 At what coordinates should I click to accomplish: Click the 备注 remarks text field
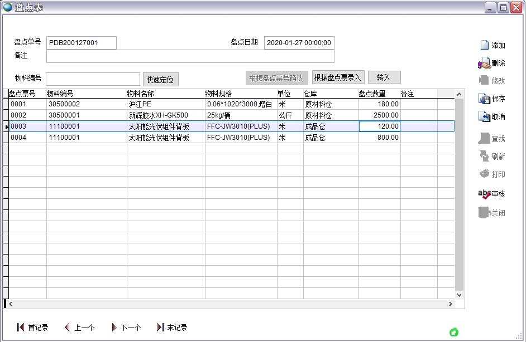click(190, 56)
